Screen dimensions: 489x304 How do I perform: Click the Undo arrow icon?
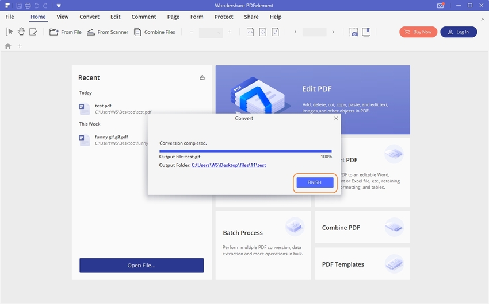(37, 6)
